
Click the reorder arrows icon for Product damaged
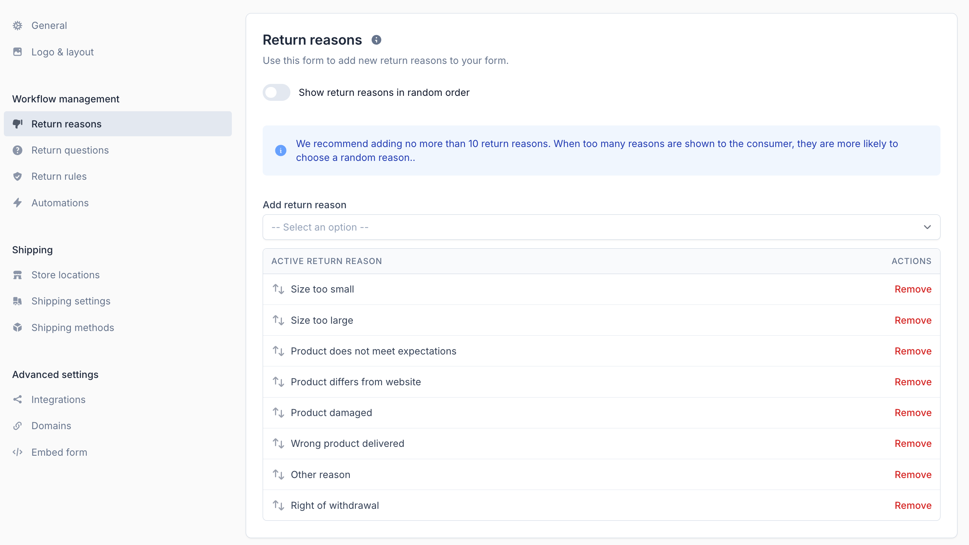click(278, 413)
